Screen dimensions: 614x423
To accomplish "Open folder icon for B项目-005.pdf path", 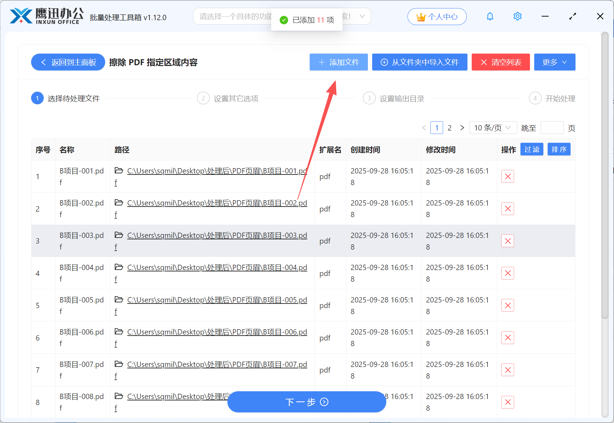I will tap(119, 300).
